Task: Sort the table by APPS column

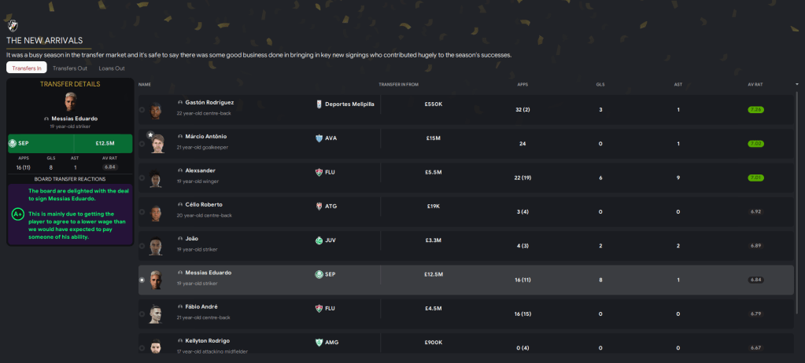Action: tap(523, 83)
